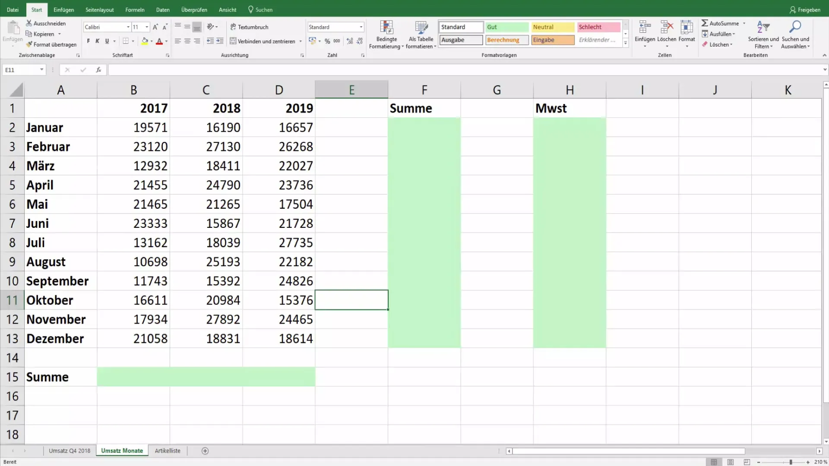Switch to the Seitenlayout tab

coord(100,9)
